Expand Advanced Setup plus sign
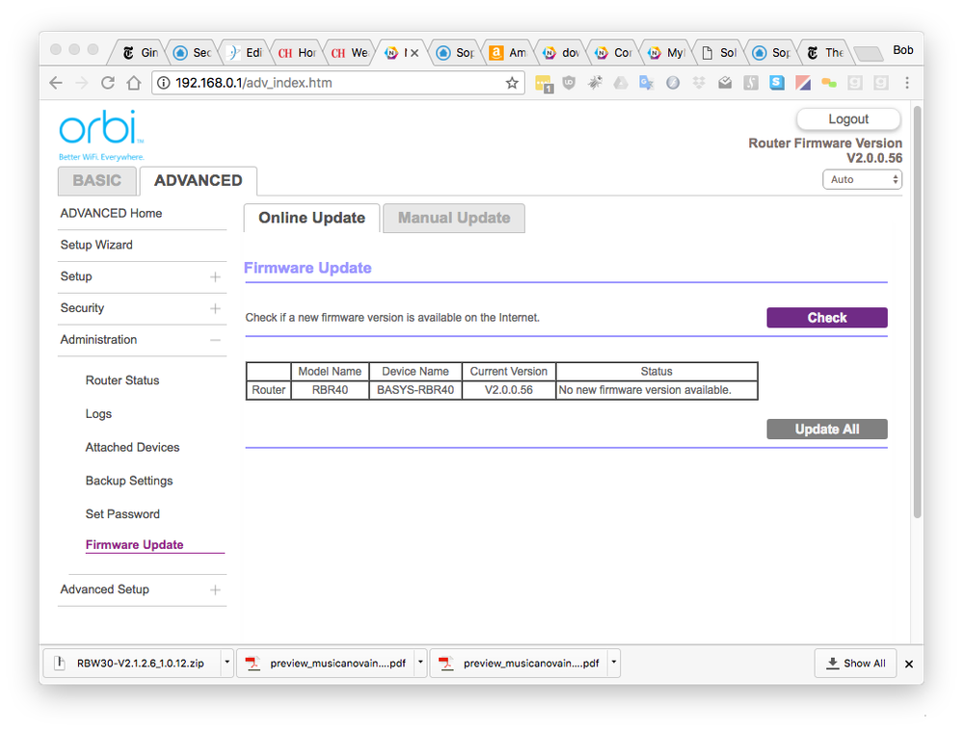963x731 pixels. (x=215, y=589)
